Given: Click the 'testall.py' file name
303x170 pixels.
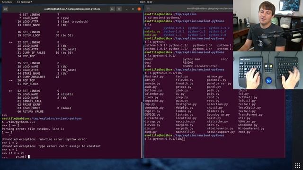Looking at the screenshot, I should point(247,104).
